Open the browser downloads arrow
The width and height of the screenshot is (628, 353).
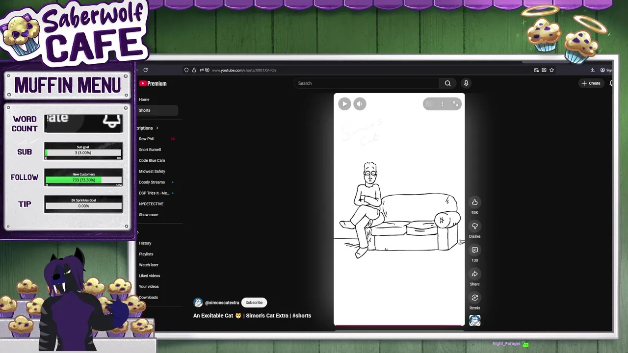[592, 70]
